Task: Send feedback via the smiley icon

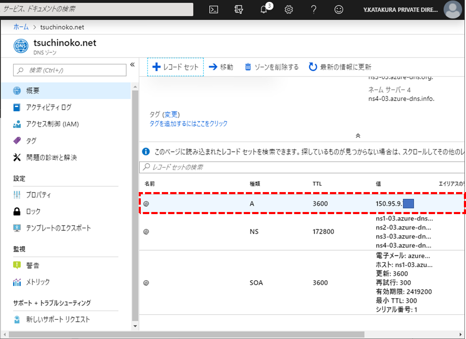Action: 338,10
